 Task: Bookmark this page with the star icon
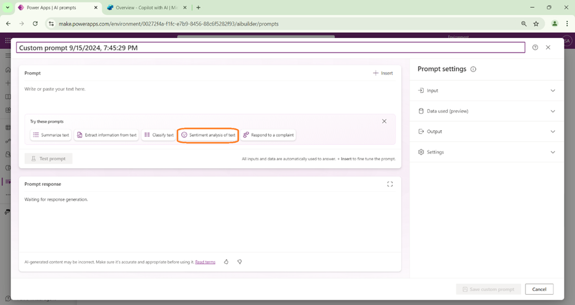[536, 24]
